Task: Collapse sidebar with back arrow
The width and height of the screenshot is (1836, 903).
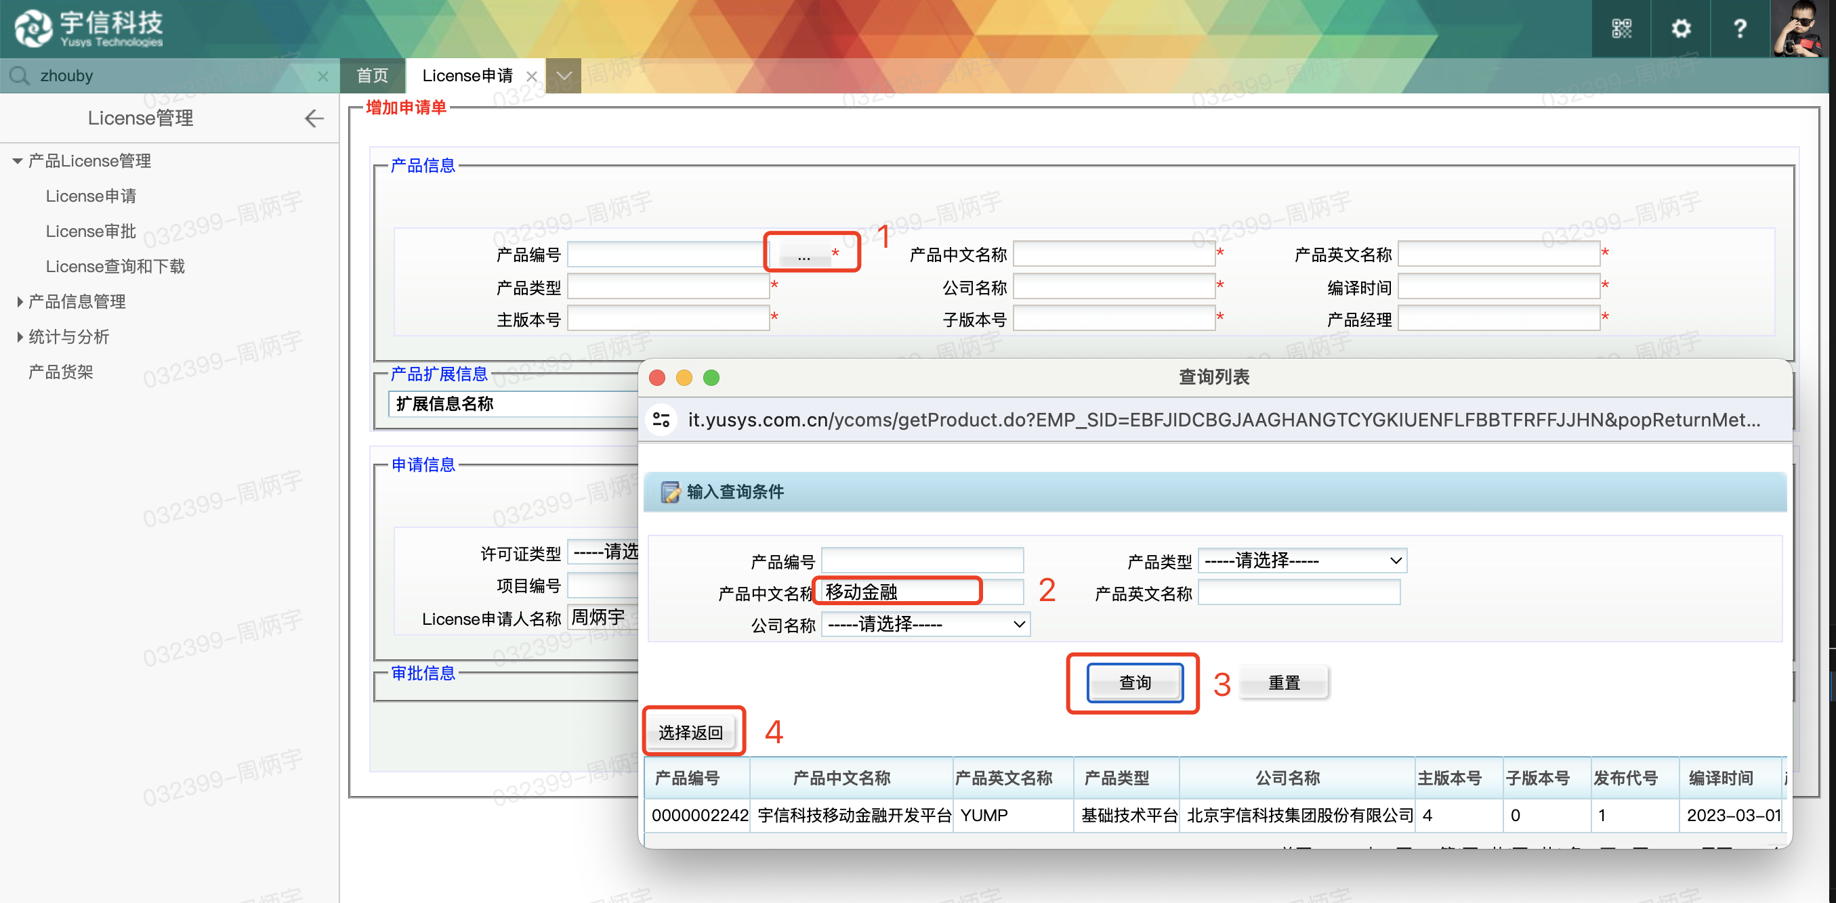Action: click(314, 118)
